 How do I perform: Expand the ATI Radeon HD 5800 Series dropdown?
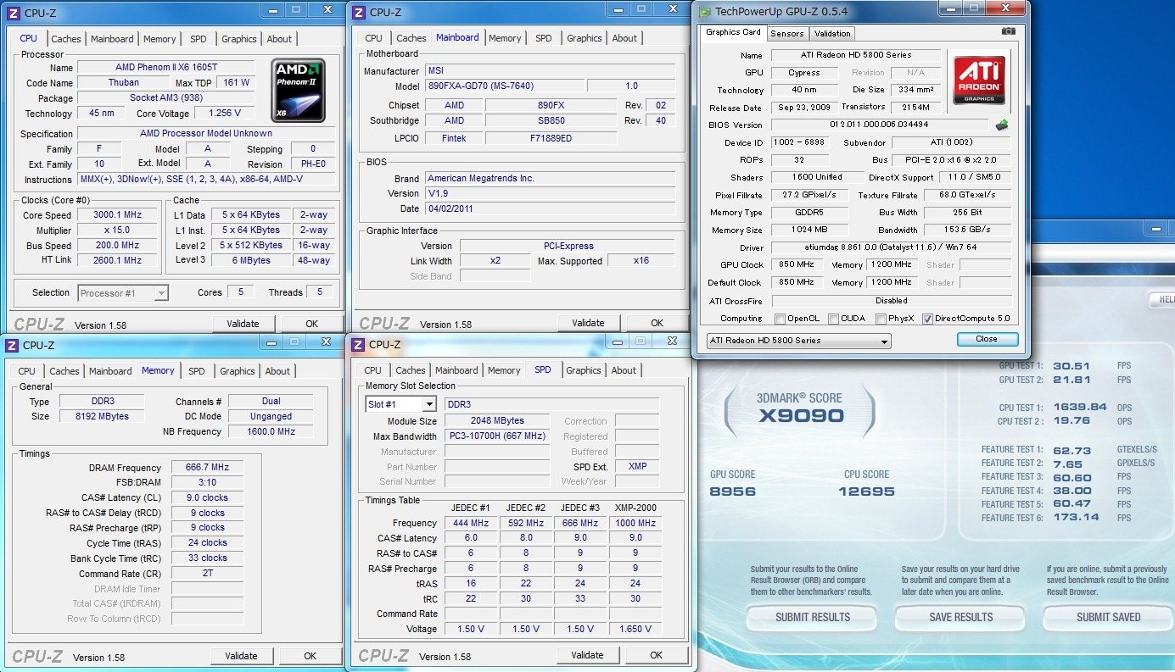pyautogui.click(x=798, y=341)
